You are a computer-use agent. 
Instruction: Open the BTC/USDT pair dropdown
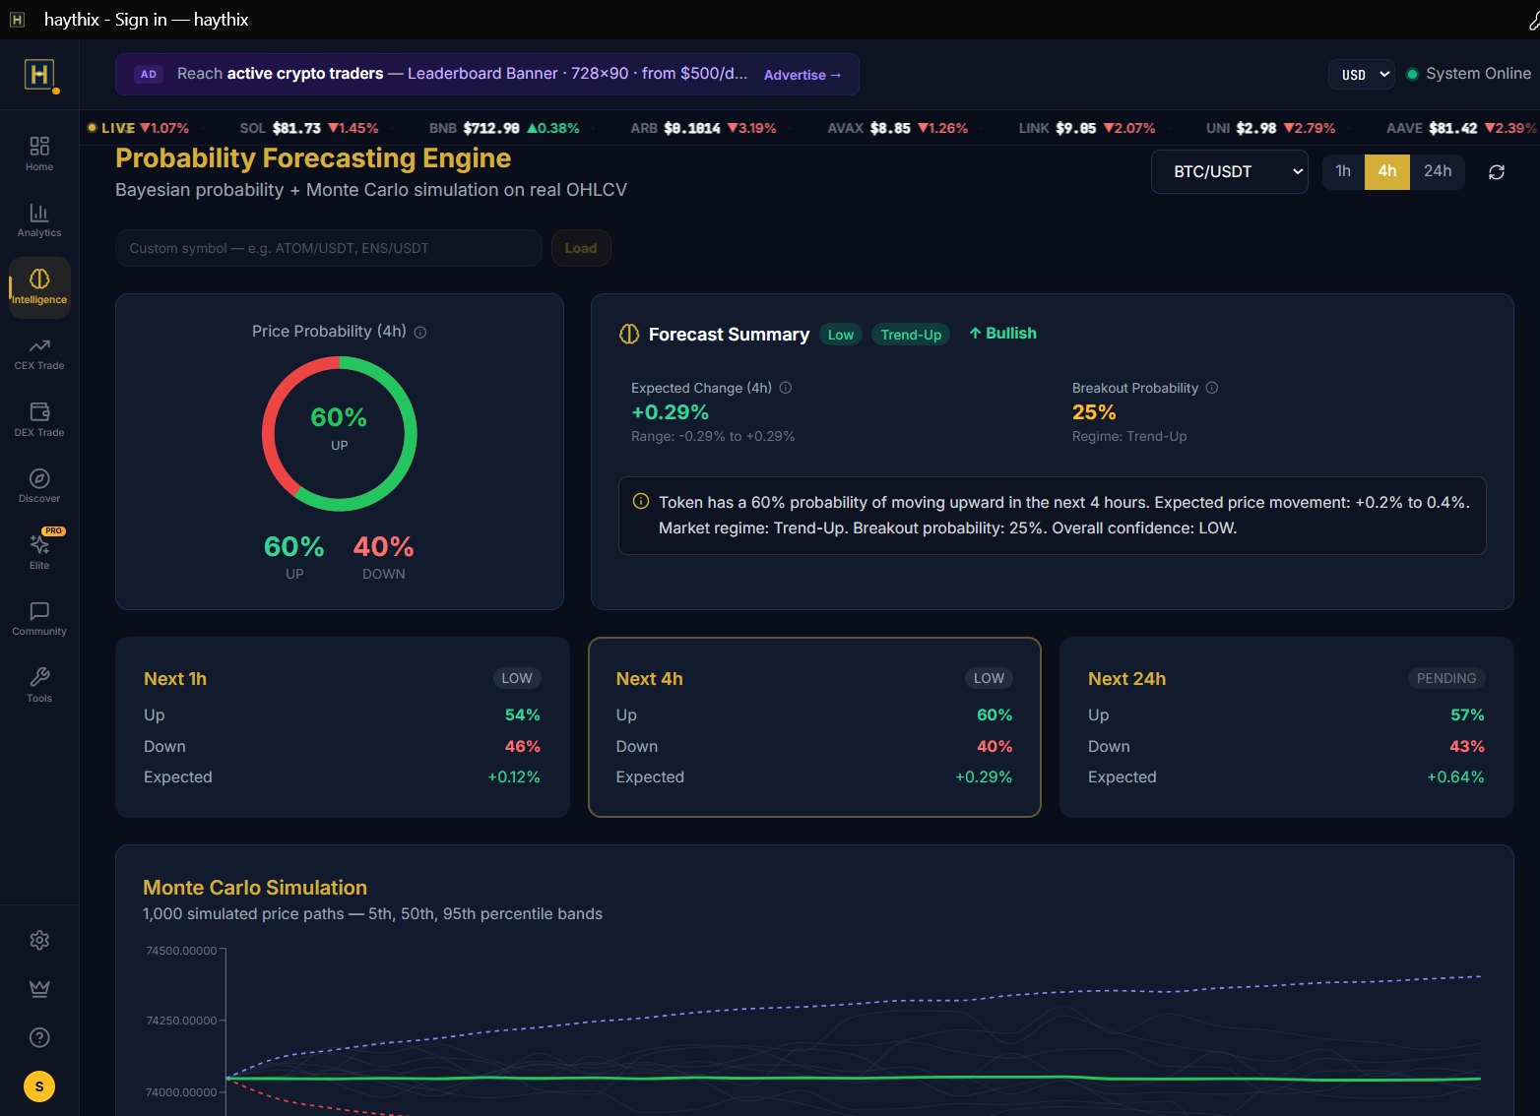(1230, 171)
